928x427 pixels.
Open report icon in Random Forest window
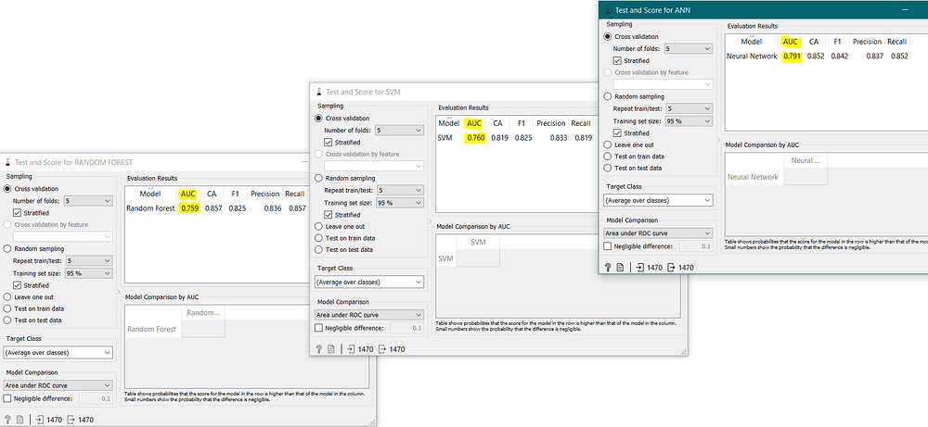click(x=20, y=420)
